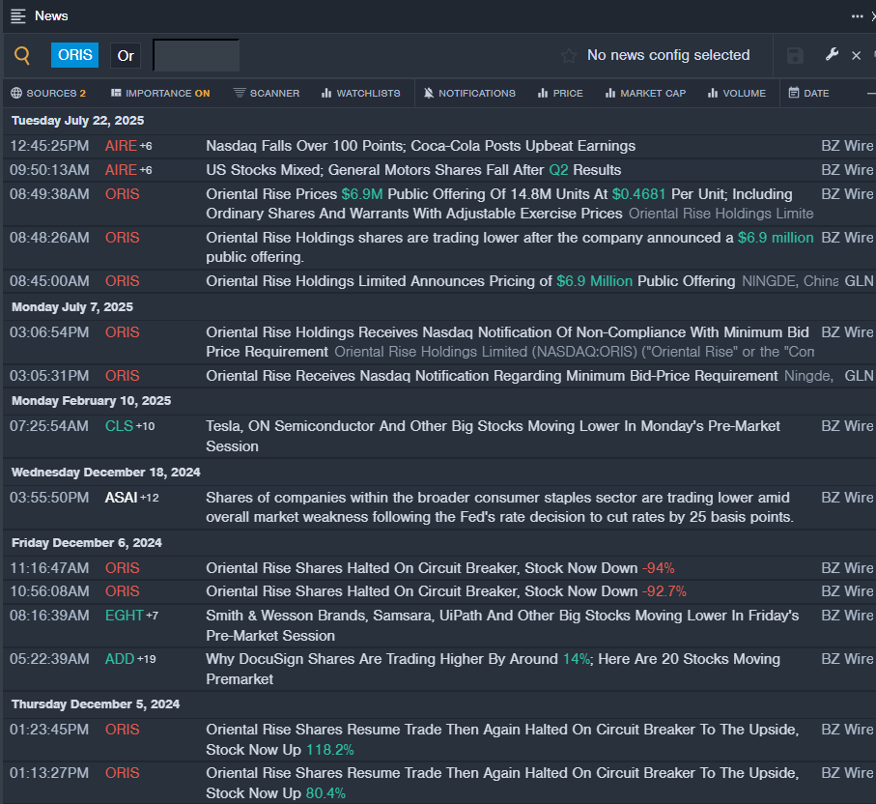Open the Date filter
Image resolution: width=876 pixels, height=804 pixels.
pos(808,94)
